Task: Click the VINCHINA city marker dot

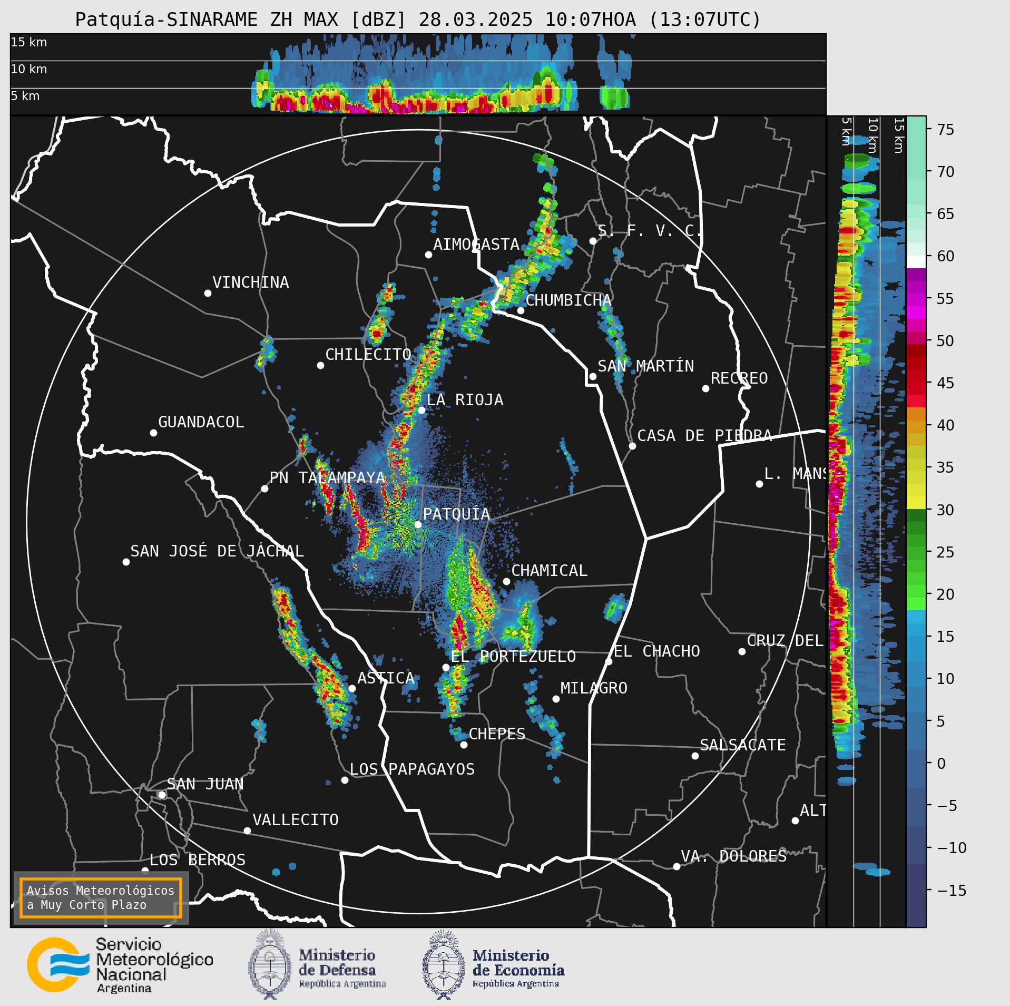Action: tap(208, 293)
